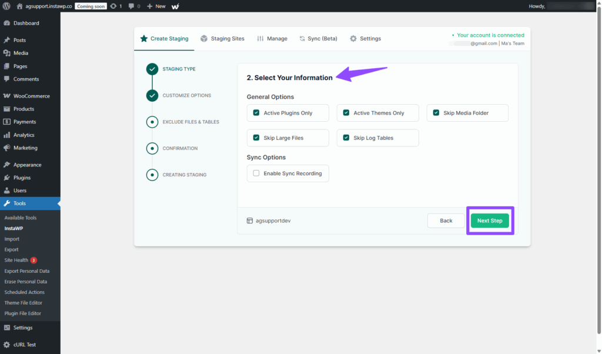
Task: Click the Staging Type step circle
Action: (x=152, y=69)
